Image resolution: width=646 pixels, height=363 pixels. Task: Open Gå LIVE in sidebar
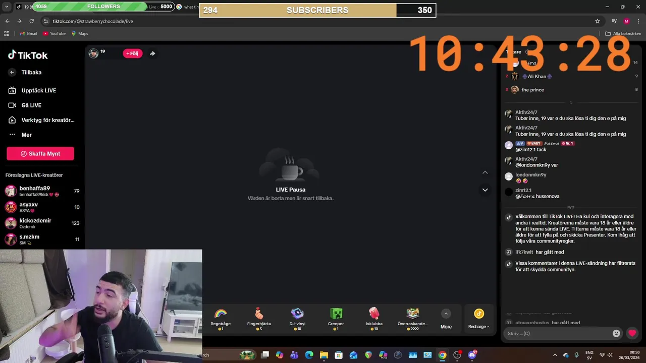(25, 105)
